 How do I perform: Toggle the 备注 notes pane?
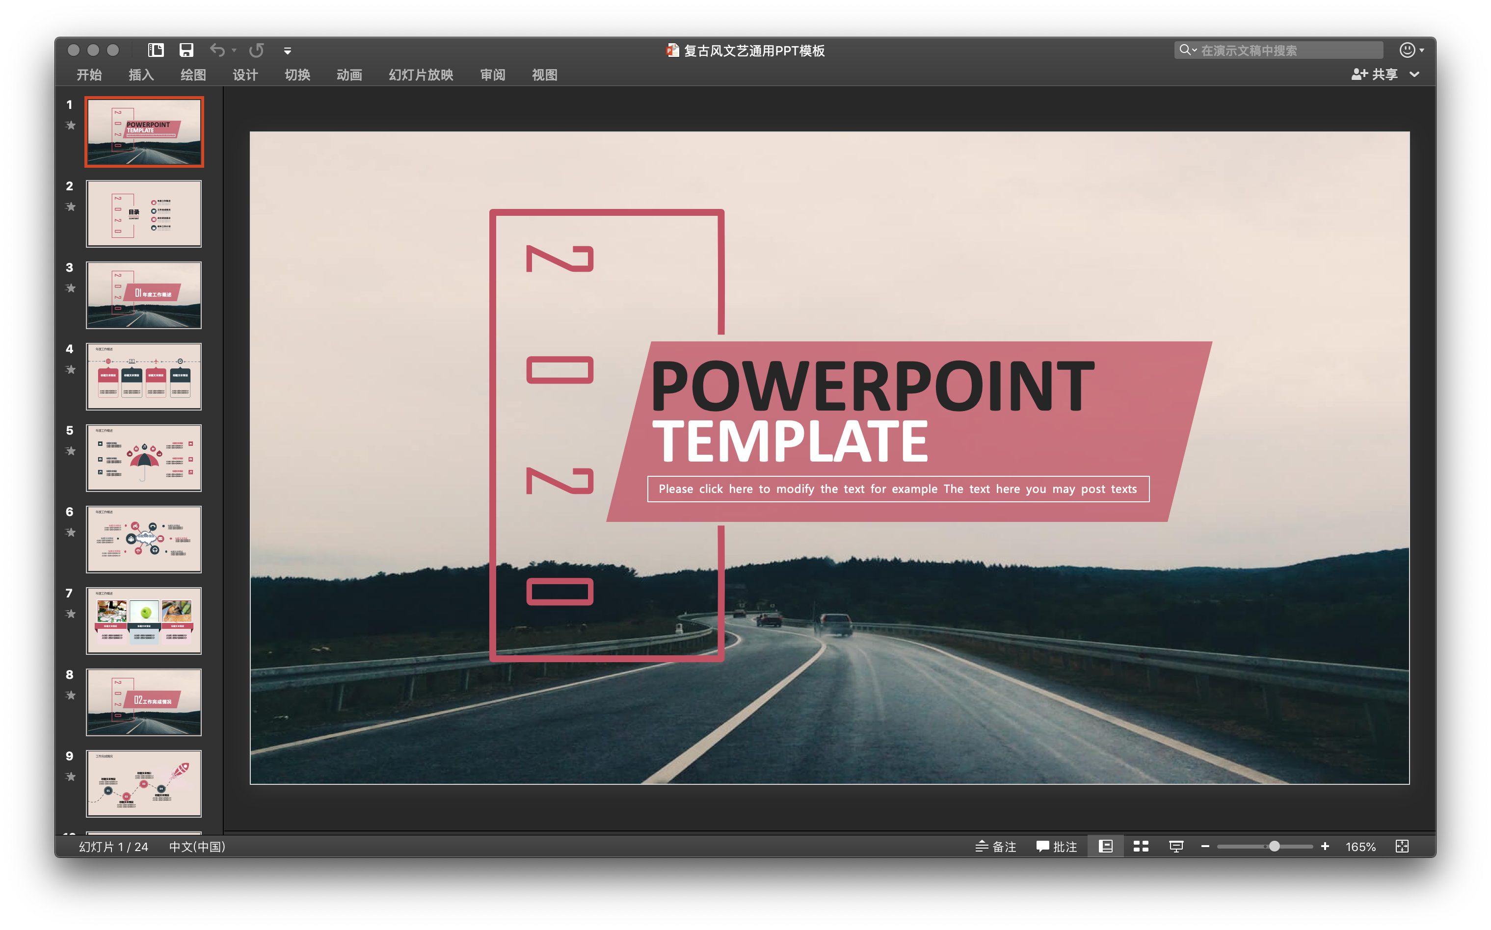[996, 847]
